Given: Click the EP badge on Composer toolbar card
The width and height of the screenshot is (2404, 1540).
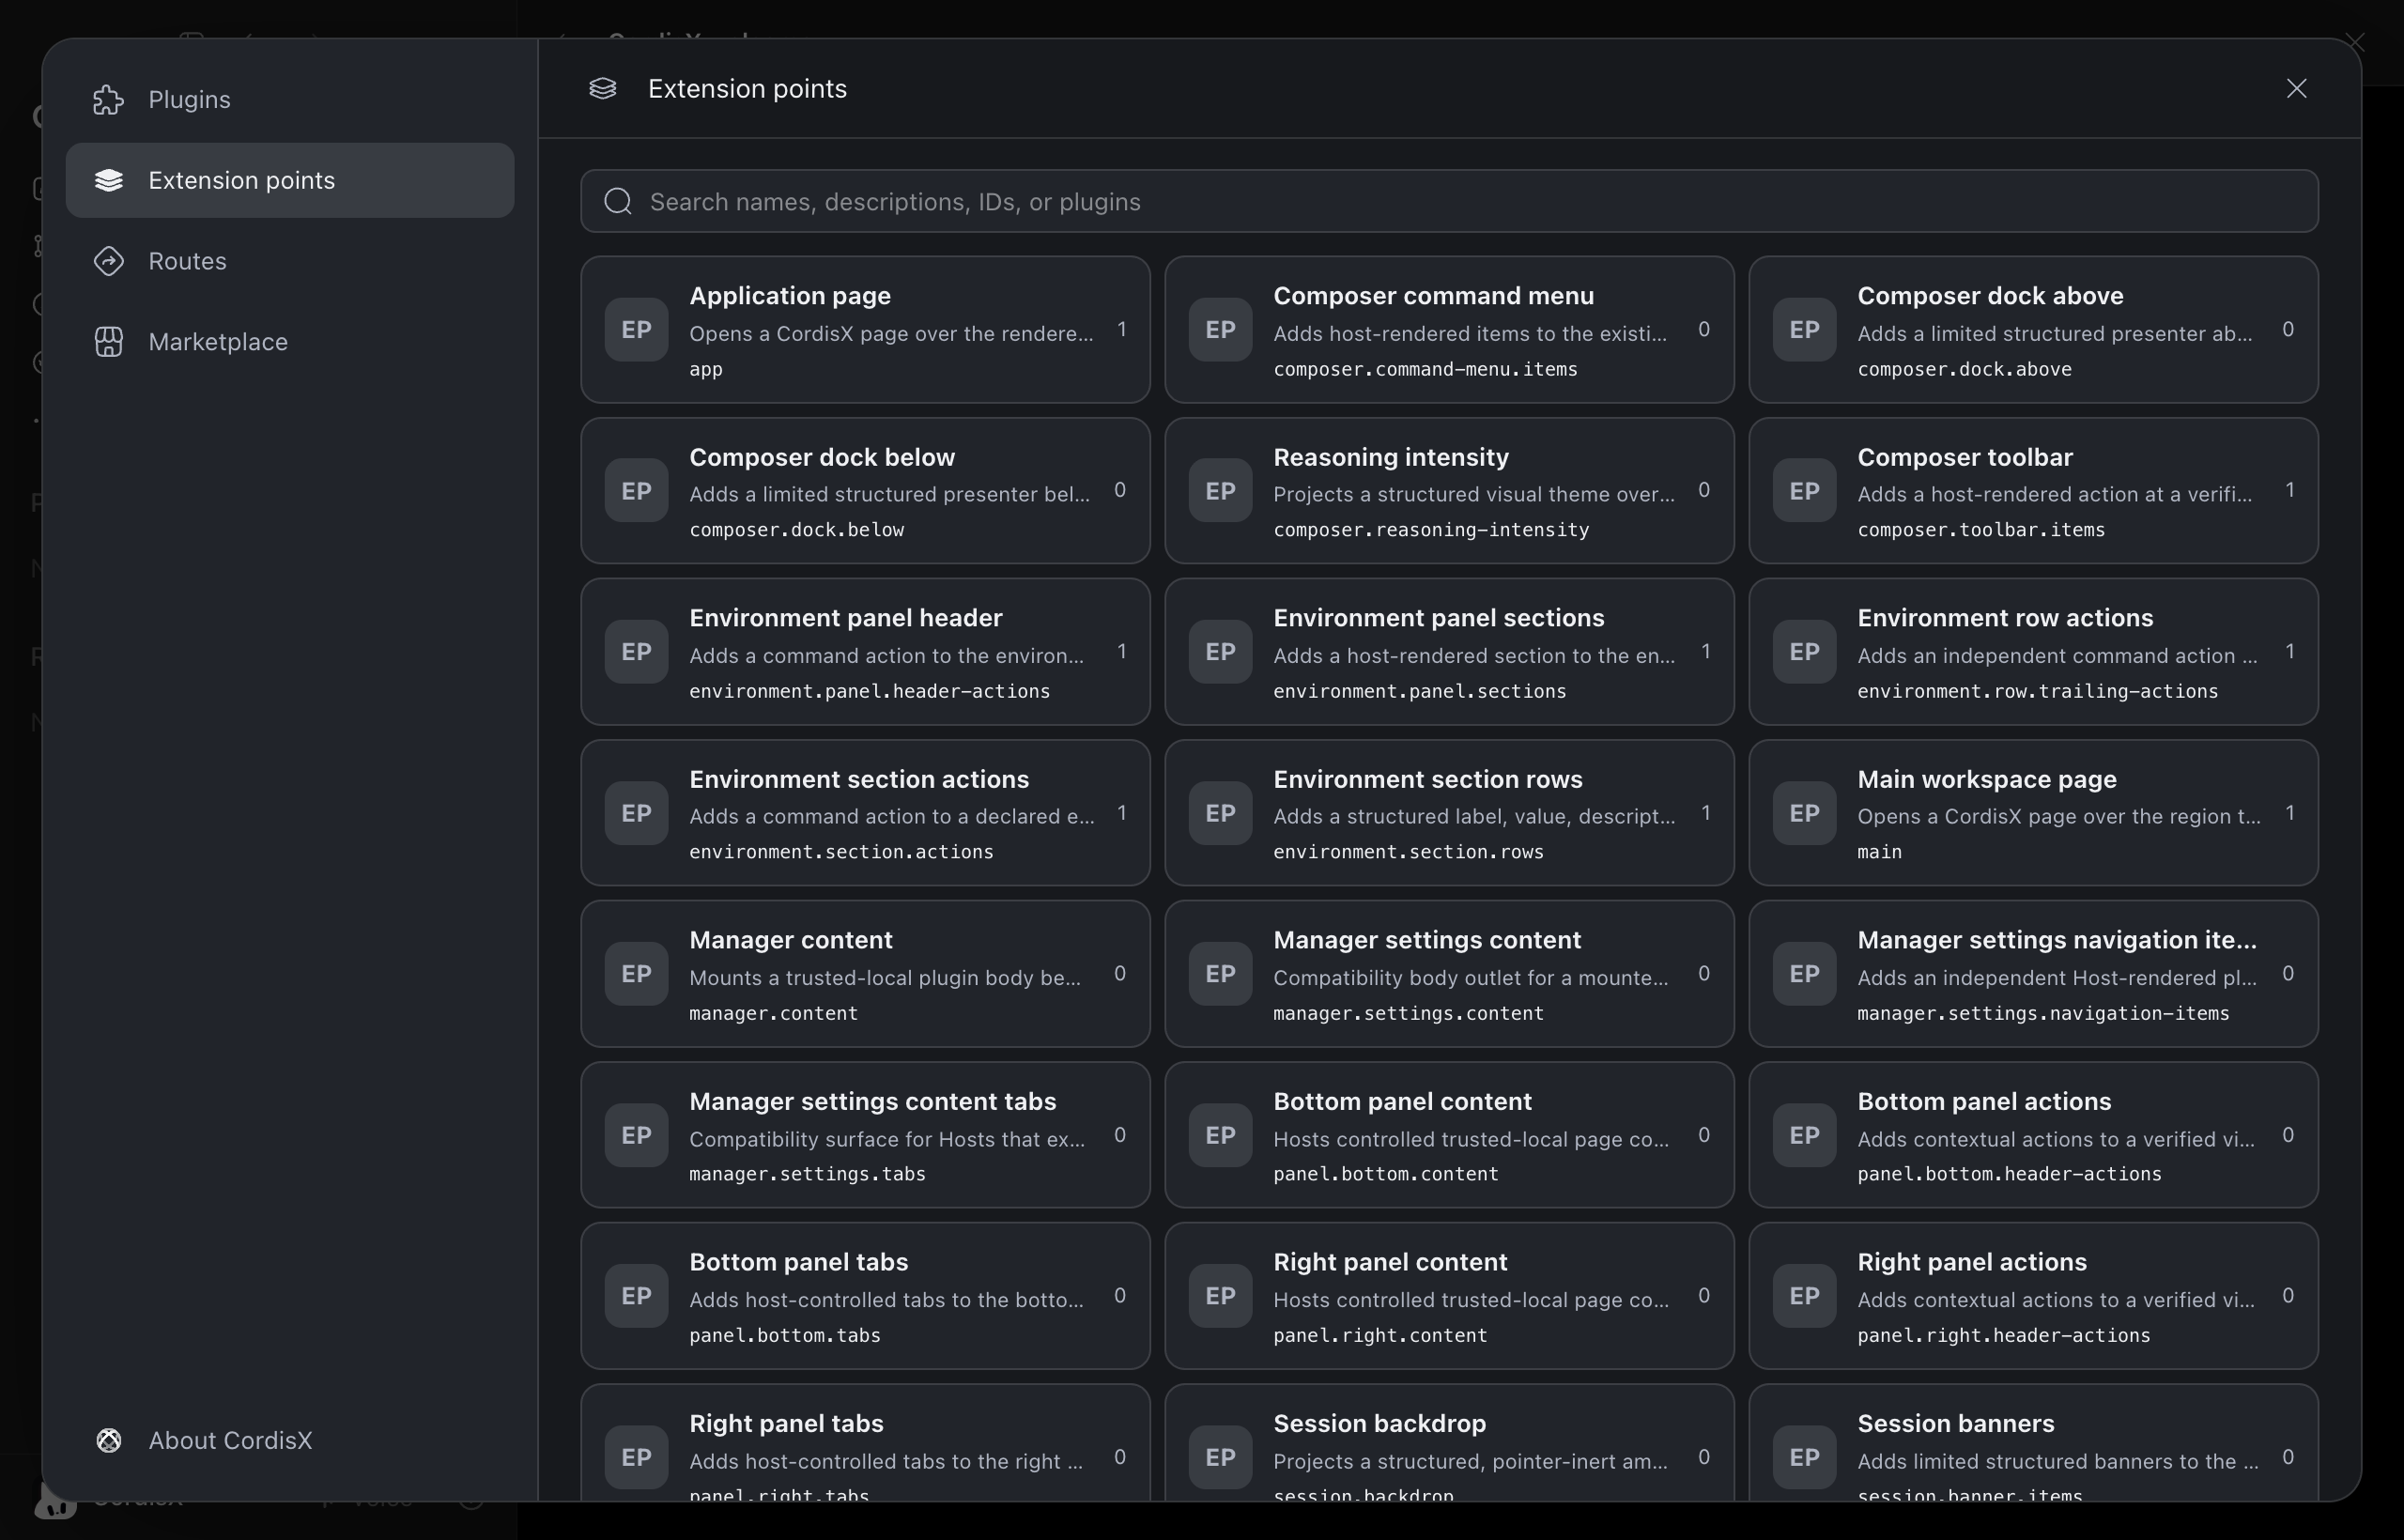Looking at the screenshot, I should tap(1804, 491).
